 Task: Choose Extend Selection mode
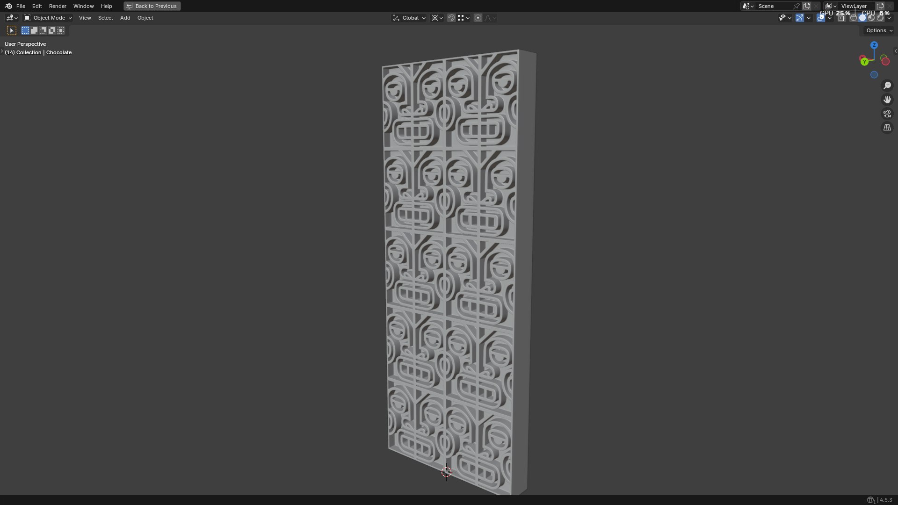coord(34,30)
